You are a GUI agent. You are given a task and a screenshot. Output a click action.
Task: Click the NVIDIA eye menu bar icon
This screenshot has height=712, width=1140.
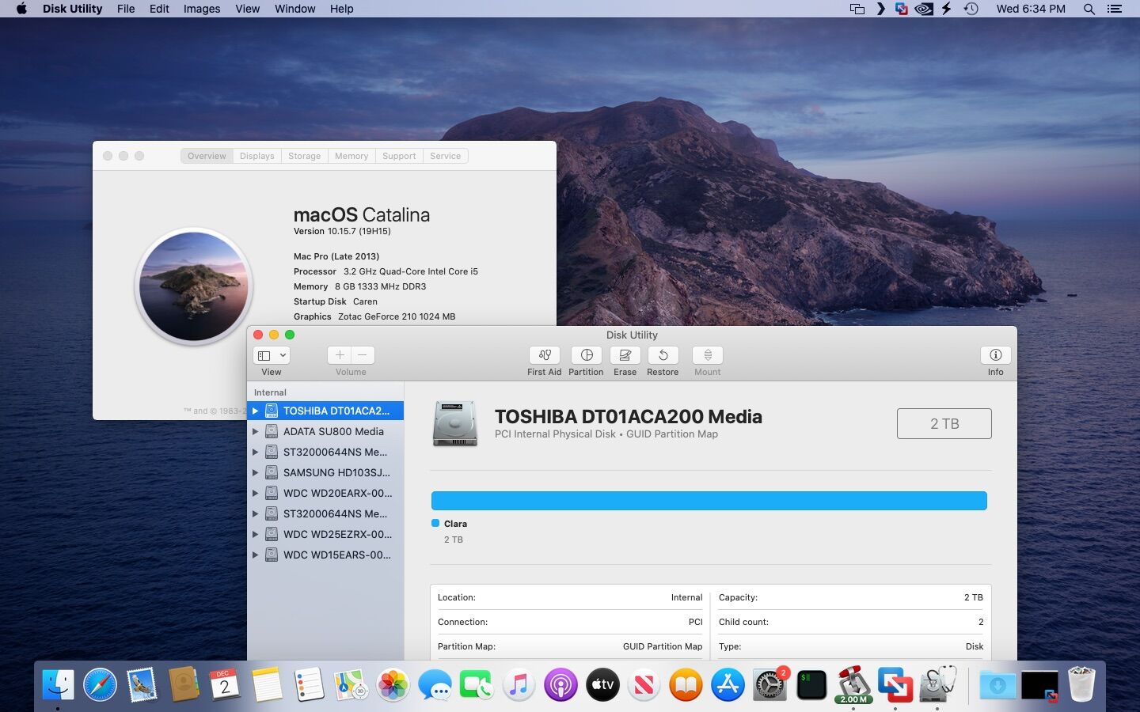(x=924, y=9)
